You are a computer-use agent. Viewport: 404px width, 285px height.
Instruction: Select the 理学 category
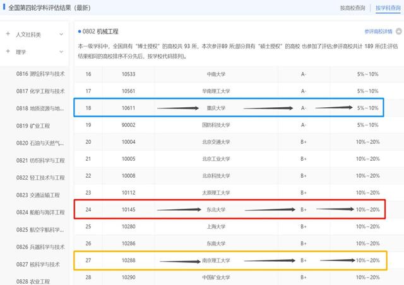(21, 52)
